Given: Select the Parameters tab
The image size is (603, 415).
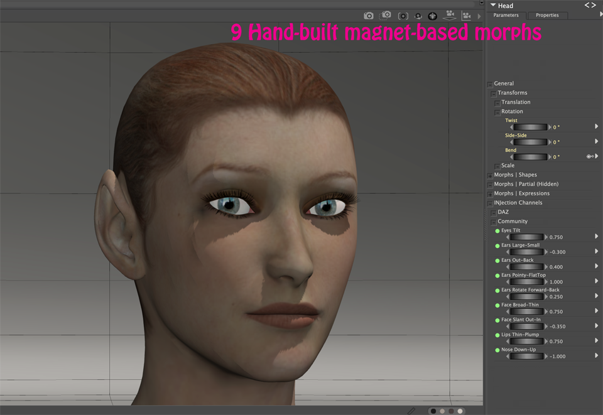Looking at the screenshot, I should (506, 15).
